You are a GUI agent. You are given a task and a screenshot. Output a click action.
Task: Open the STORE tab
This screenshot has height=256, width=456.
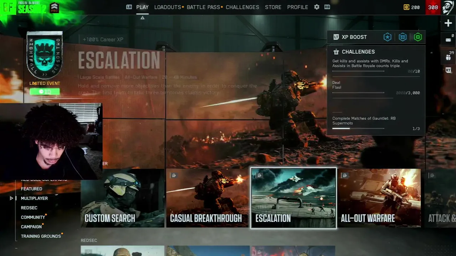tap(273, 7)
